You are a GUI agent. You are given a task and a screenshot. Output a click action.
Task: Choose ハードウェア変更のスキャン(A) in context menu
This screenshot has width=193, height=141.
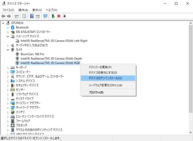[x=108, y=85]
